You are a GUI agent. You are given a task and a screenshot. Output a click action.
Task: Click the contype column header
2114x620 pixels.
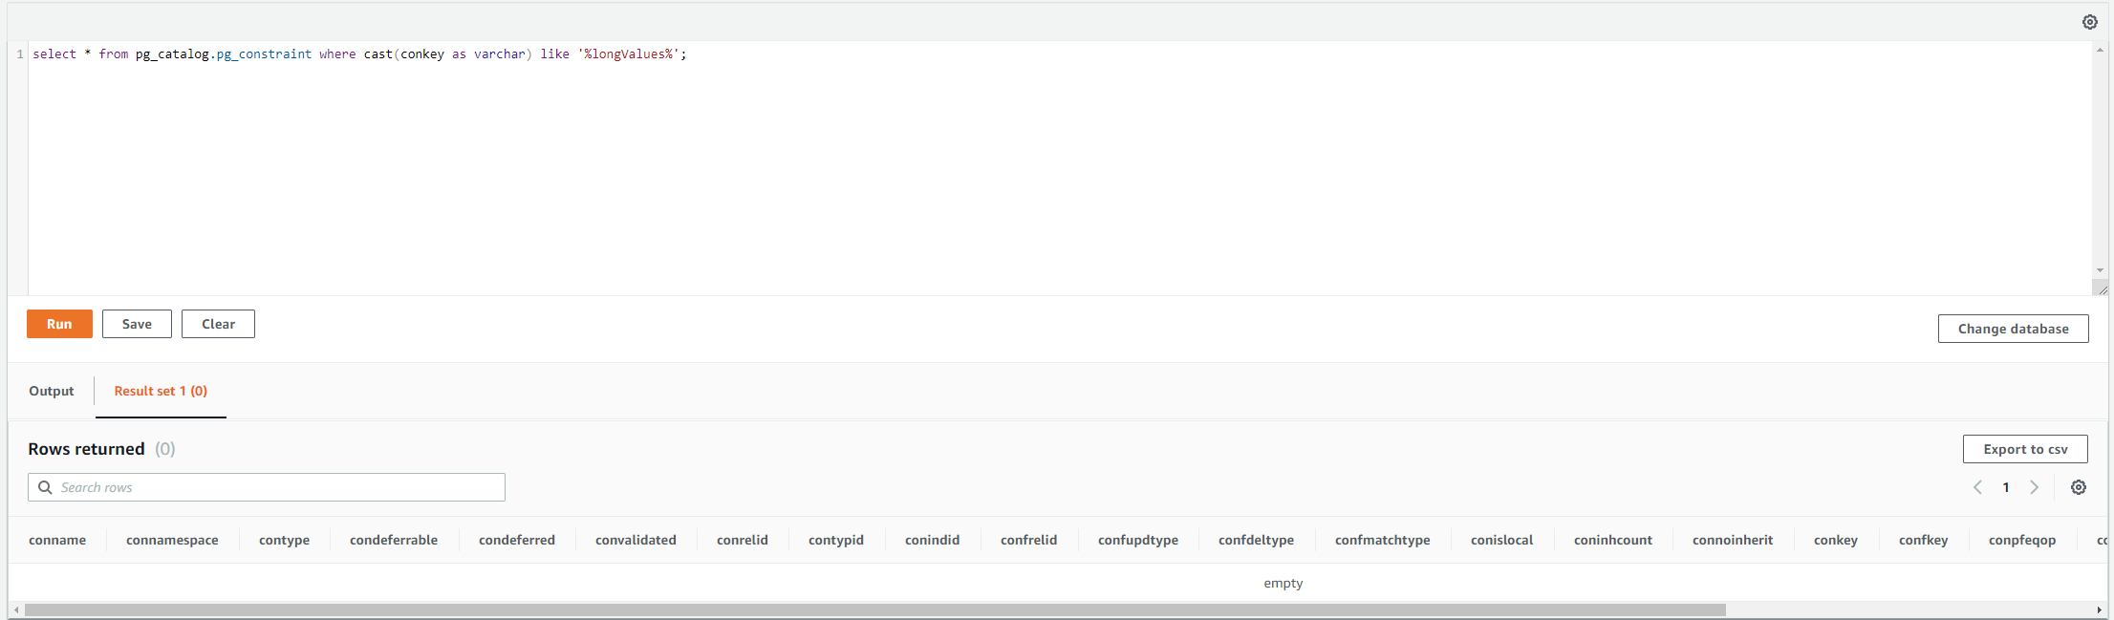284,540
